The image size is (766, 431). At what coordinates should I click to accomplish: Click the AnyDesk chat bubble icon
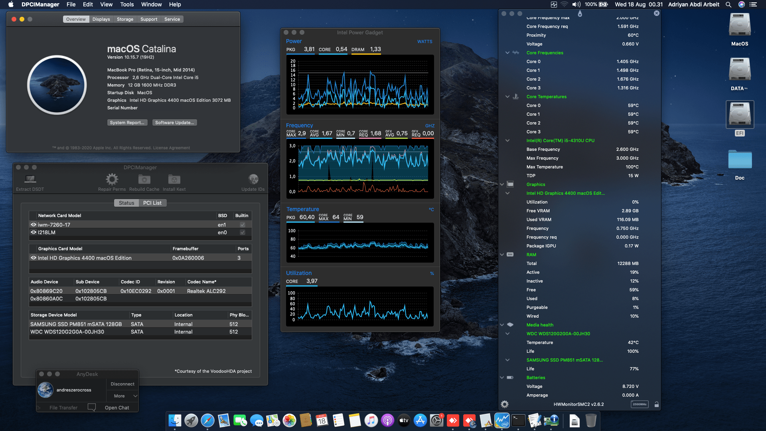[92, 407]
